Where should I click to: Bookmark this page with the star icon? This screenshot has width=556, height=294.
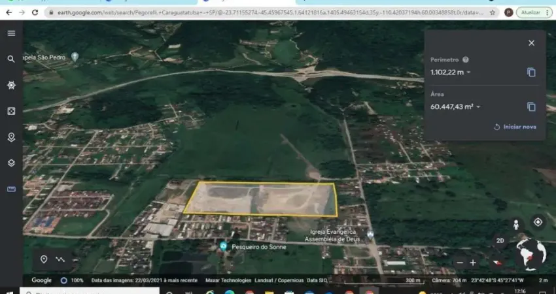pos(492,12)
